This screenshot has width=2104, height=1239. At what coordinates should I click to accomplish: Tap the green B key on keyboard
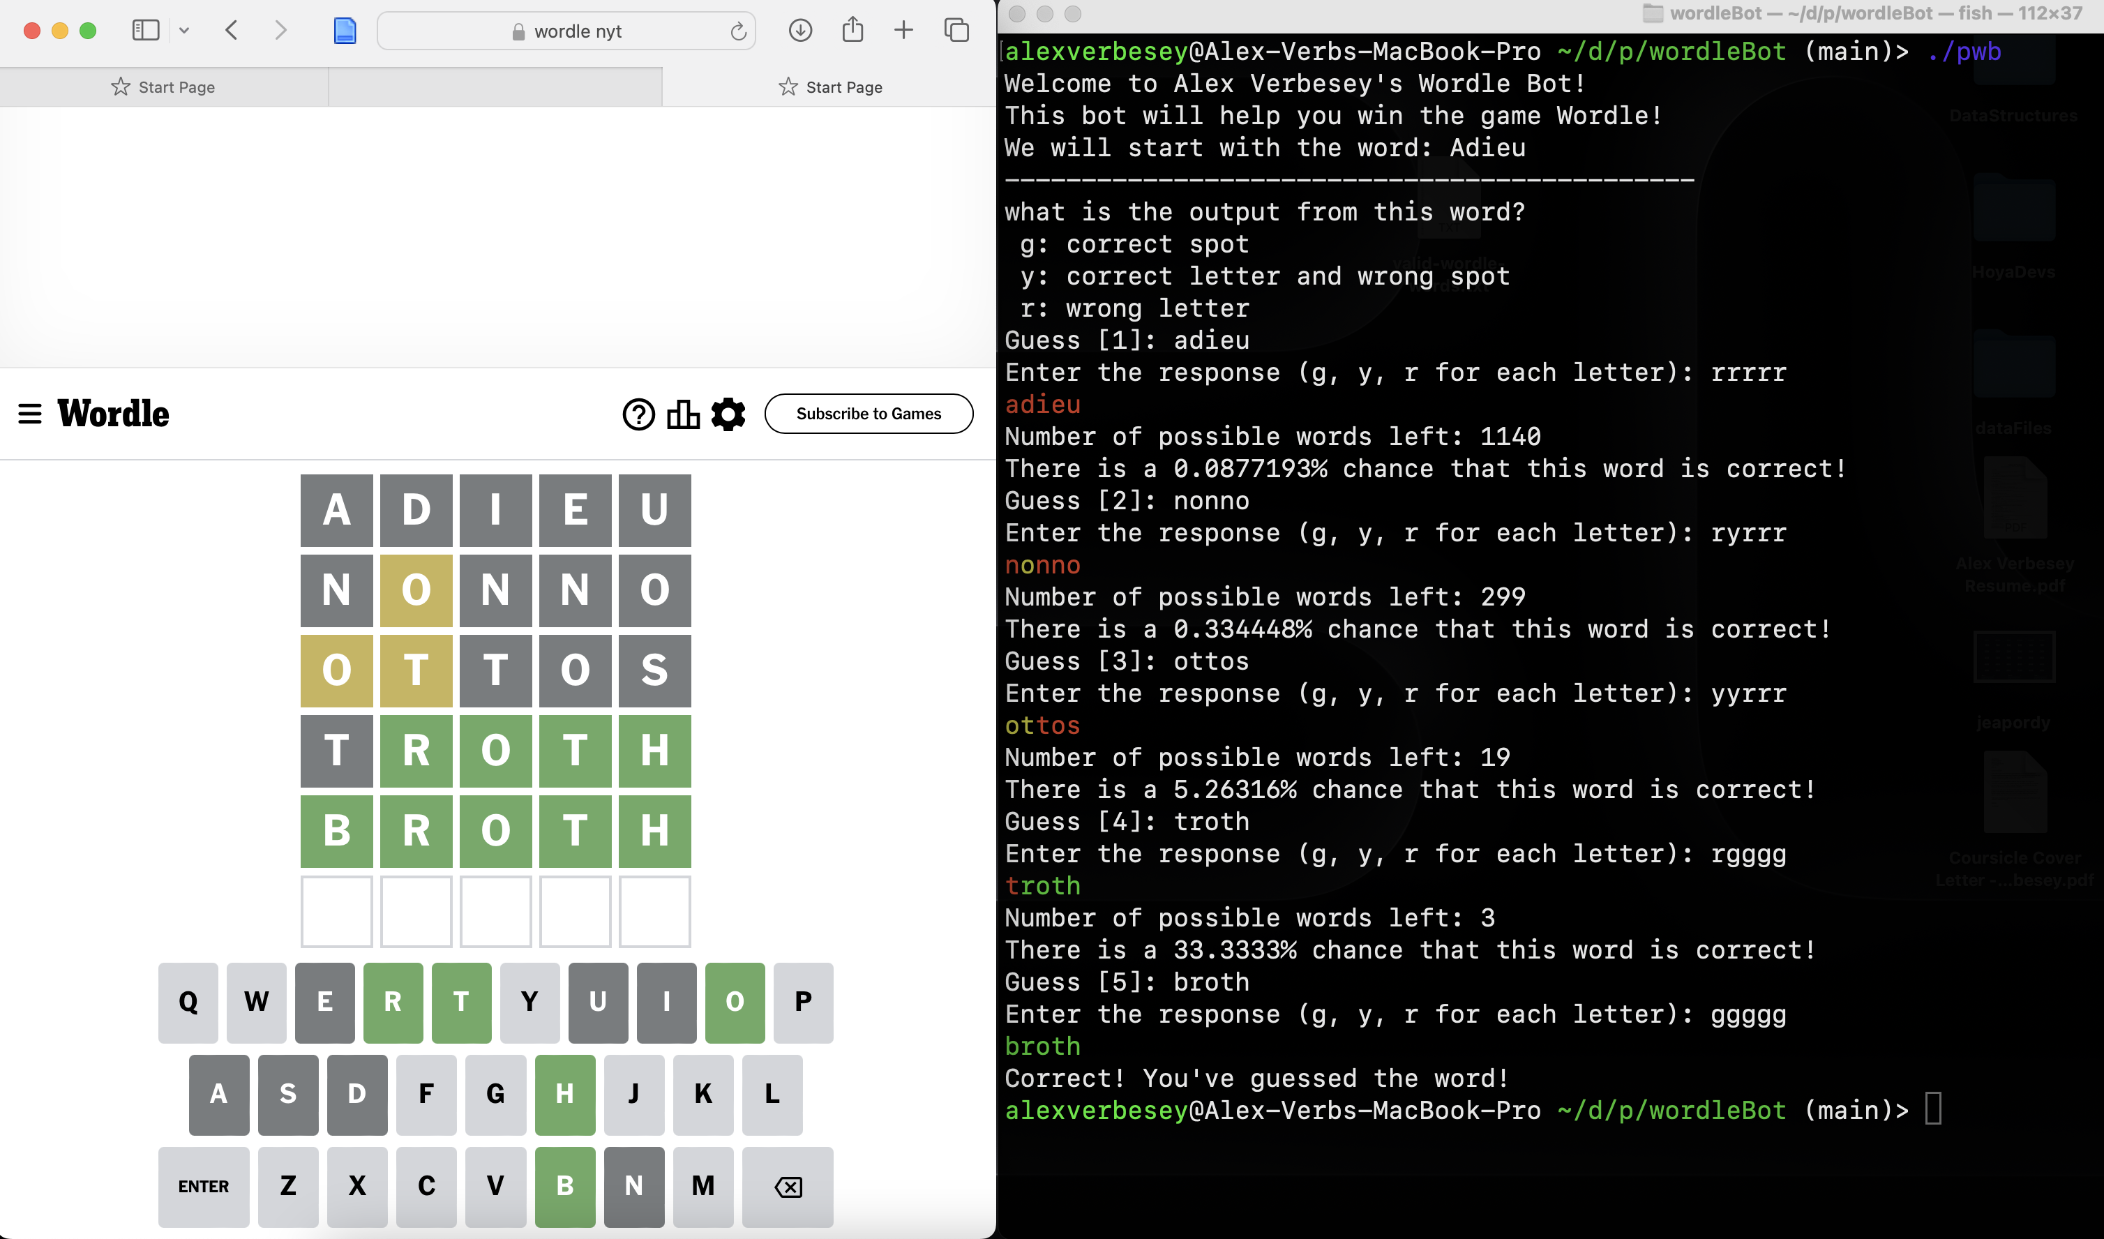[565, 1187]
